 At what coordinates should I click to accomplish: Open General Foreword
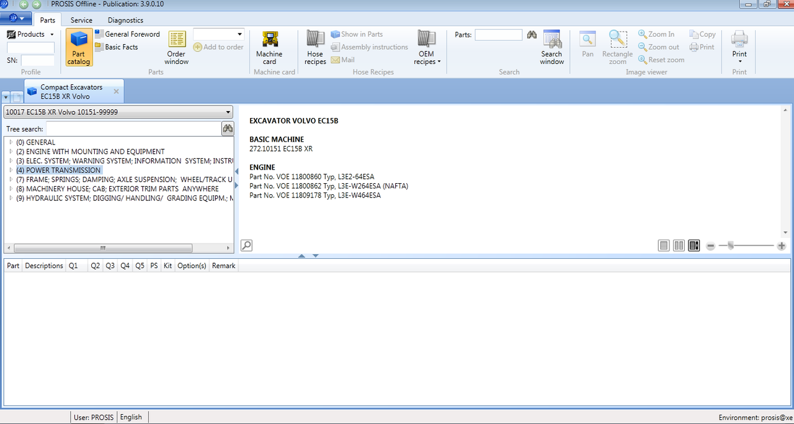[128, 34]
